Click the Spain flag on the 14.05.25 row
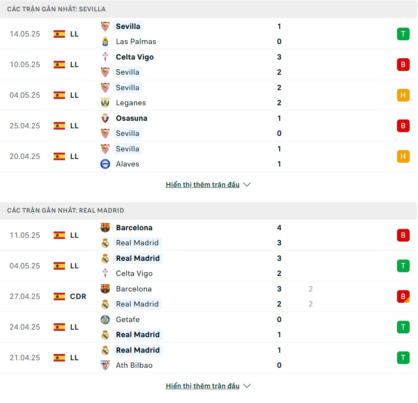The image size is (418, 403). tap(59, 34)
